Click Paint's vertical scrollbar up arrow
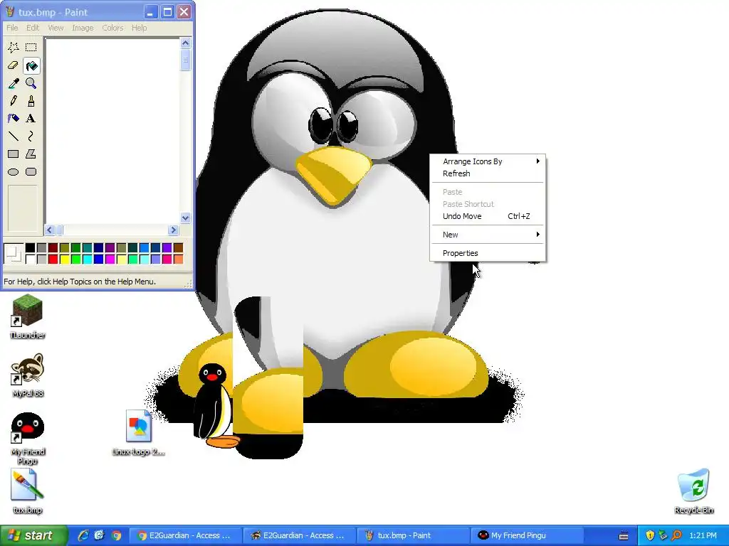 coord(186,43)
